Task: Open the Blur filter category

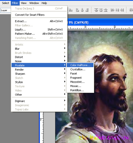Action: coord(39,49)
